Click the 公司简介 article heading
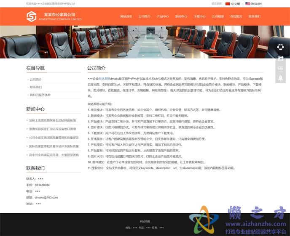This screenshot has height=236, width=290. click(96, 68)
